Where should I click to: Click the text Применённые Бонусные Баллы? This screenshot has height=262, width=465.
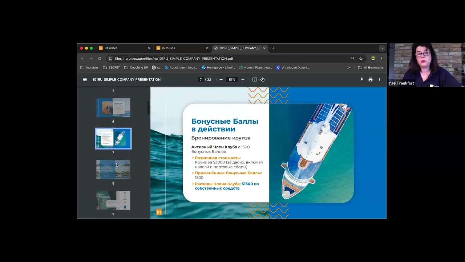[x=228, y=173]
